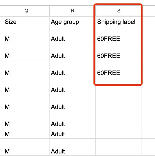The width and height of the screenshot is (155, 156).
Task: Click the second M cell under Size
Action: [x=26, y=52]
